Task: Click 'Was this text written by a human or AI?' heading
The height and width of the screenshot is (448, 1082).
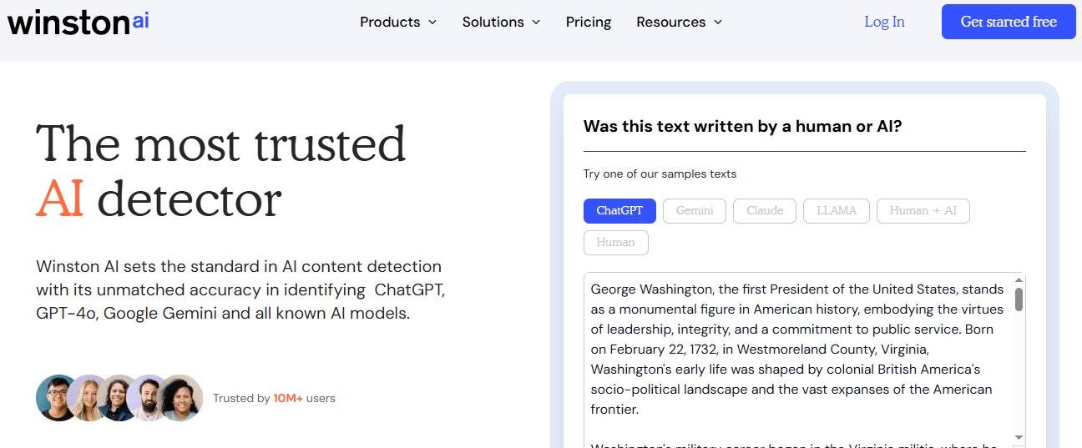Action: (x=742, y=127)
